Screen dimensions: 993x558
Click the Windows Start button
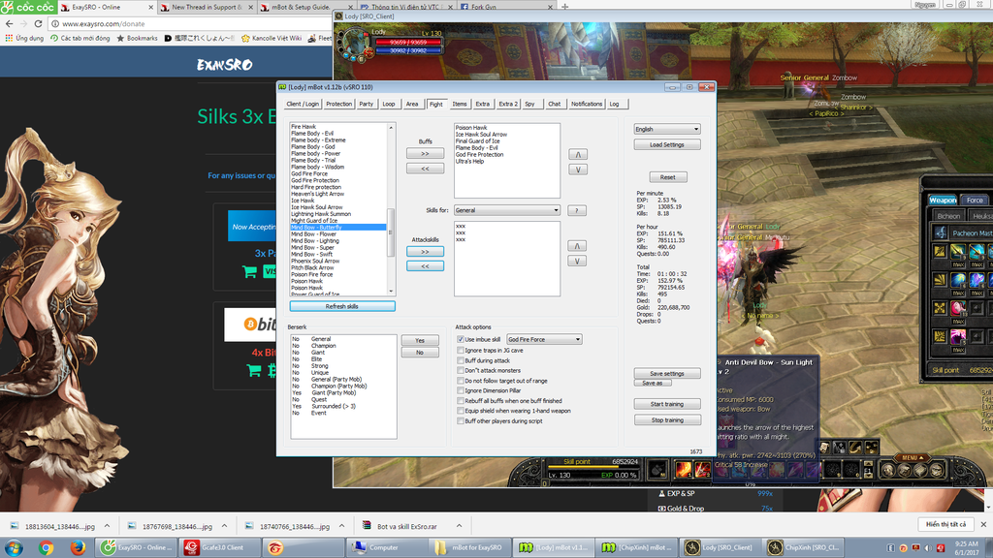coord(16,547)
